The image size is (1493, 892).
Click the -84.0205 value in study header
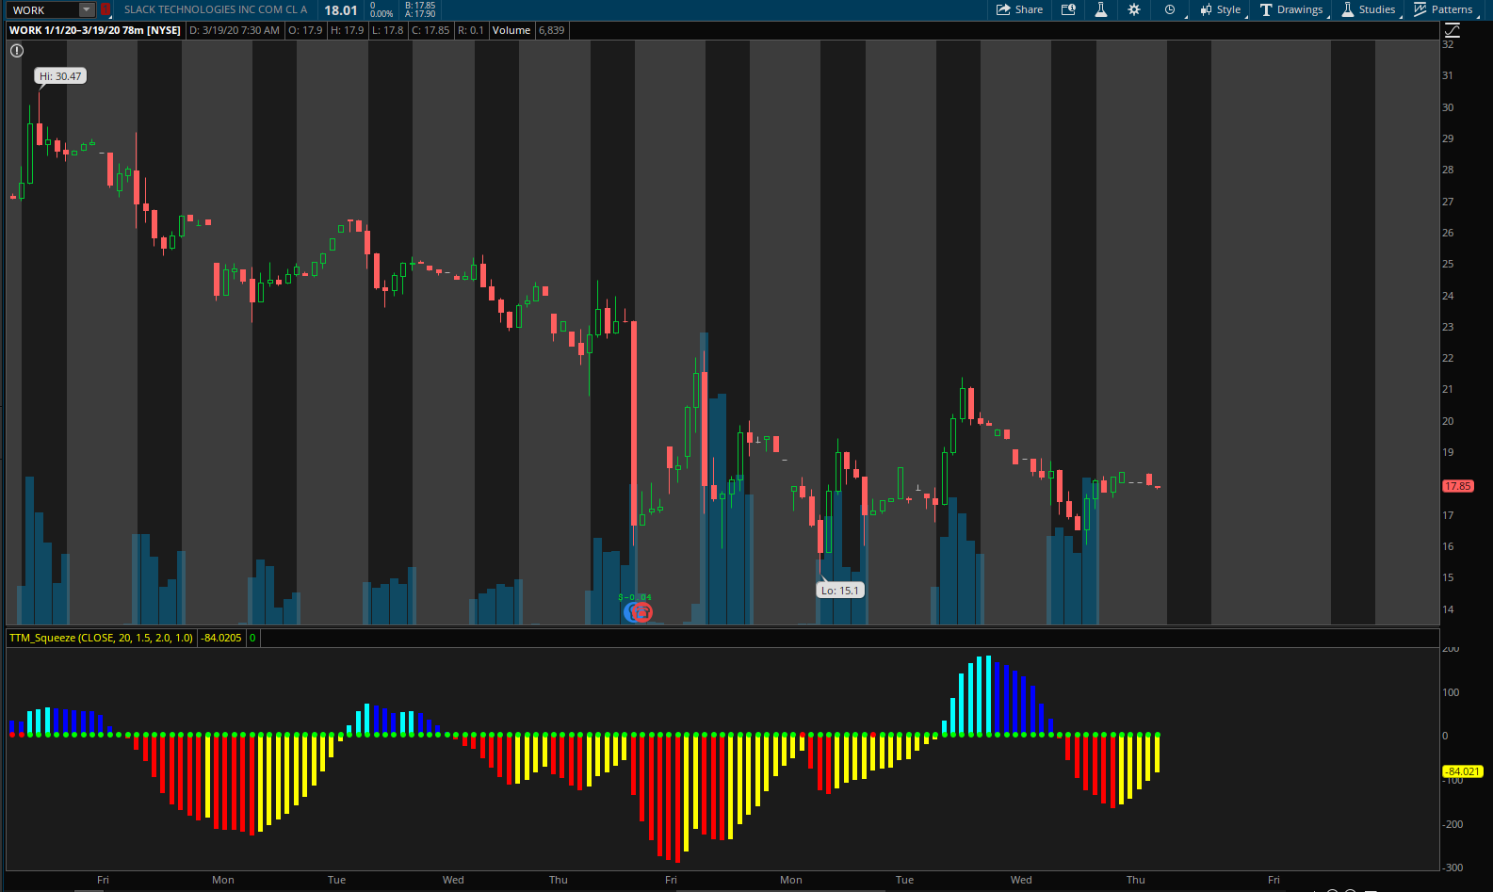[x=221, y=638]
